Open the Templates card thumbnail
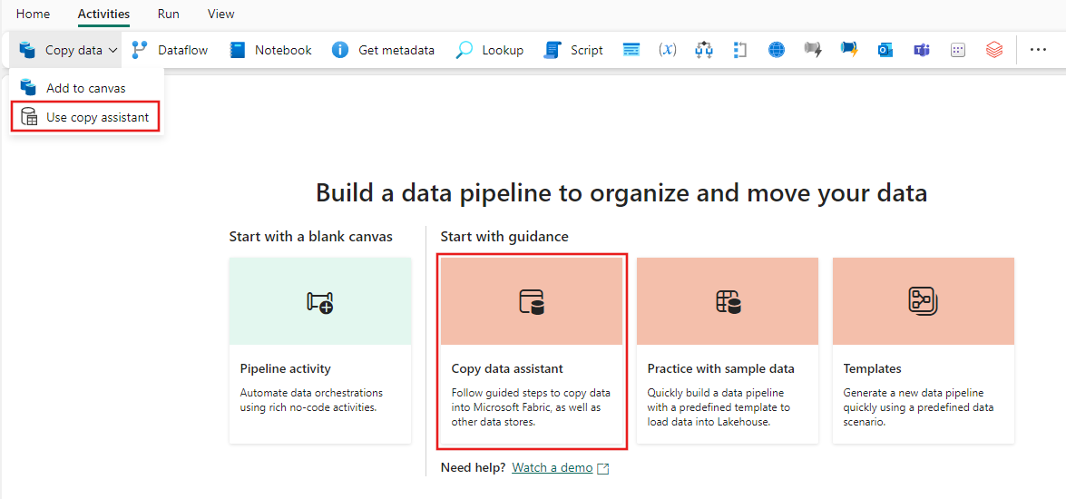Screen dimensions: 1066x499 [x=924, y=300]
